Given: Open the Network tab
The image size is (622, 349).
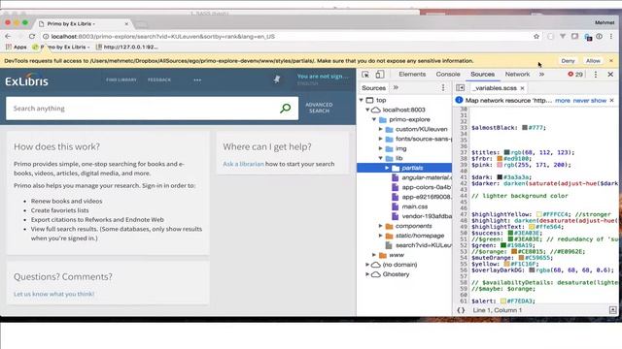Looking at the screenshot, I should [517, 75].
